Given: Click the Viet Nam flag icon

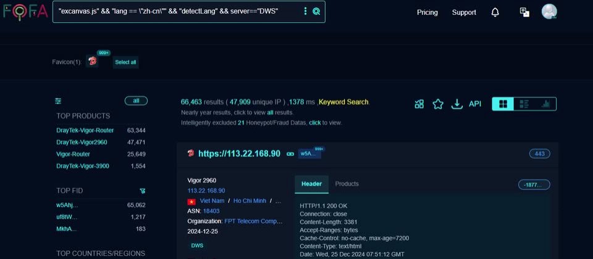Looking at the screenshot, I should coord(191,201).
